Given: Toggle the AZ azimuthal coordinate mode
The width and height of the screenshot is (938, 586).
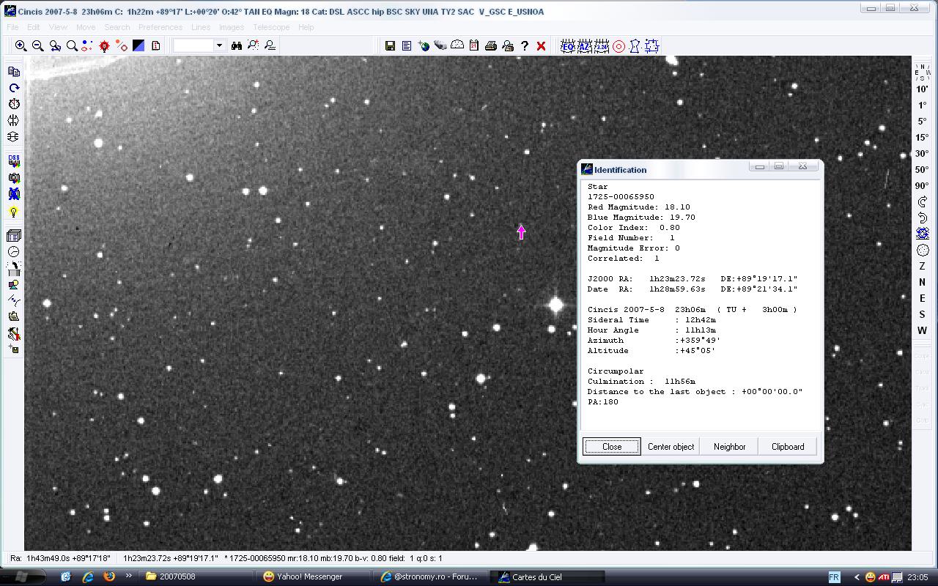Looking at the screenshot, I should tap(584, 46).
